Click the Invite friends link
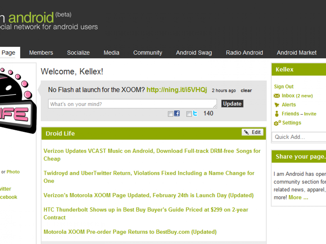The image size is (326, 244). coord(310,114)
